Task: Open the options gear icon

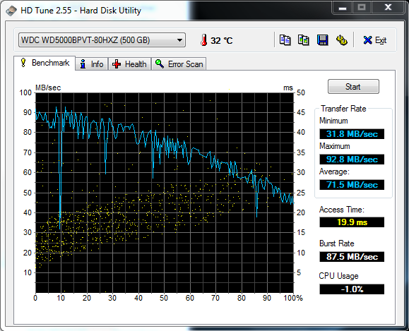Action: coord(341,40)
